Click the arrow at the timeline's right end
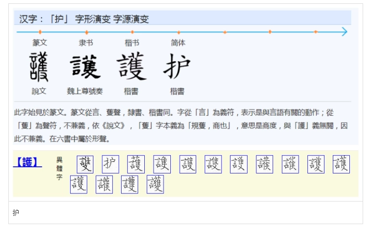 tap(344, 32)
